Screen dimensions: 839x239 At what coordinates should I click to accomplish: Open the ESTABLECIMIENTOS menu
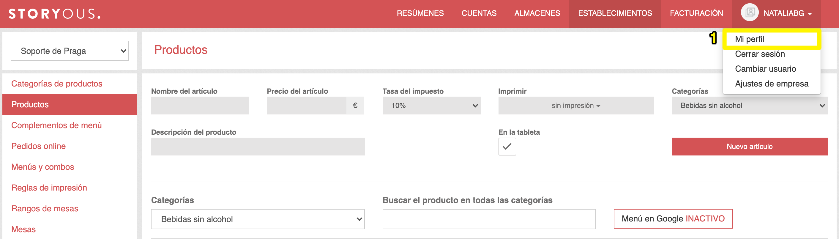tap(615, 13)
